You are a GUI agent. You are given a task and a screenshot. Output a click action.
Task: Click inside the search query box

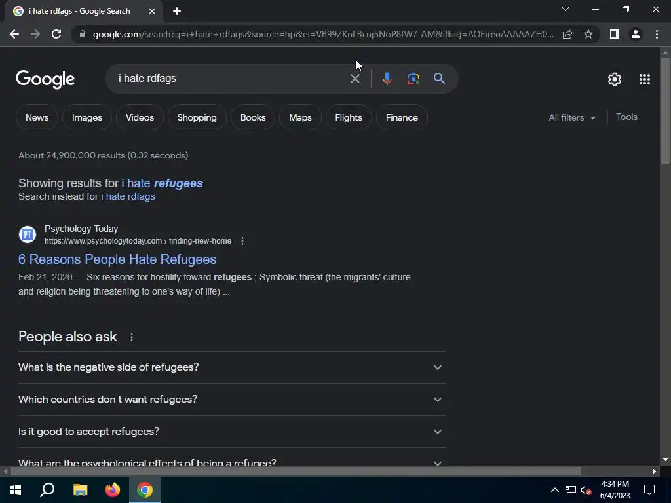click(231, 79)
